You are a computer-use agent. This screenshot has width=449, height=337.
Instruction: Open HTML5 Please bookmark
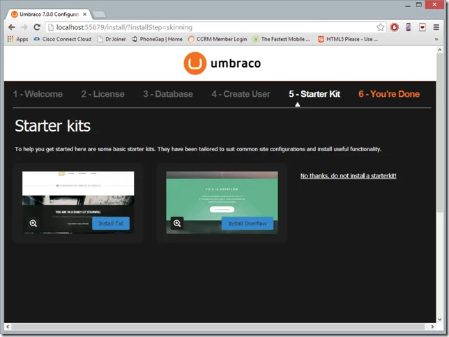348,39
